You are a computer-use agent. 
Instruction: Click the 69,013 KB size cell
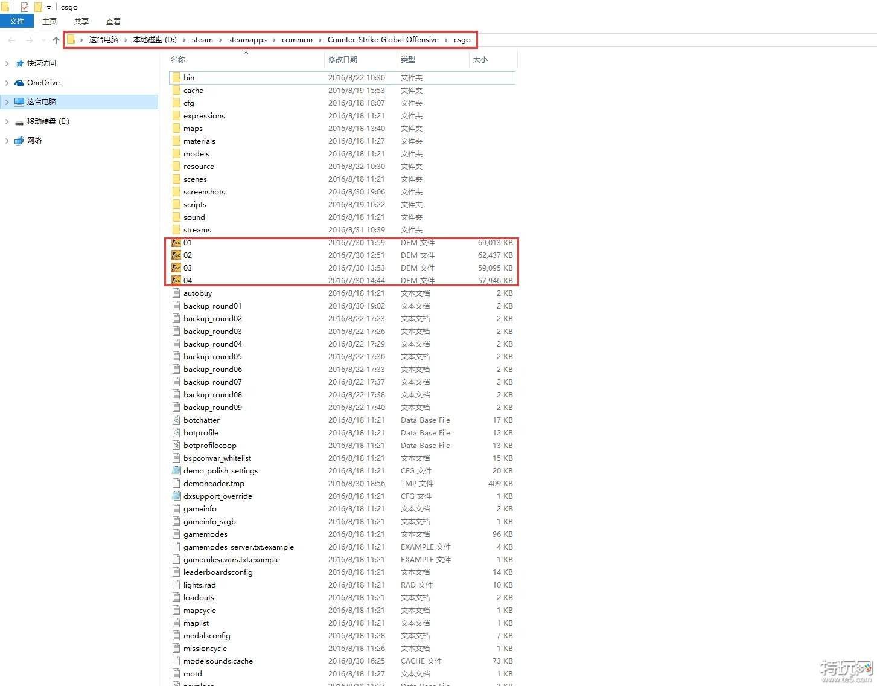click(495, 242)
